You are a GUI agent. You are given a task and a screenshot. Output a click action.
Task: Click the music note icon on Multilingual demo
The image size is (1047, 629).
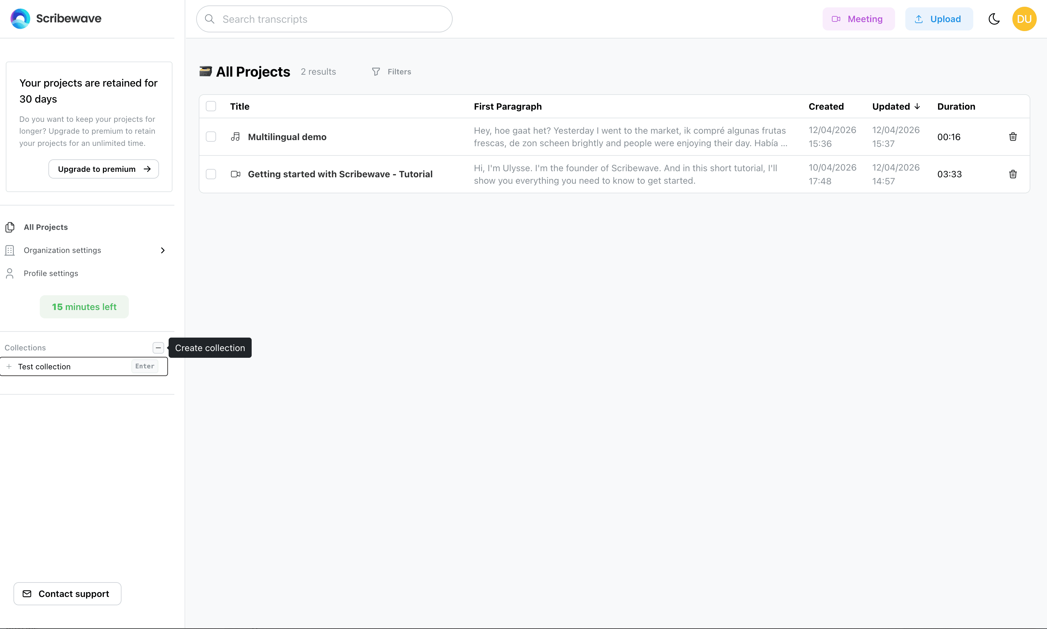(236, 137)
